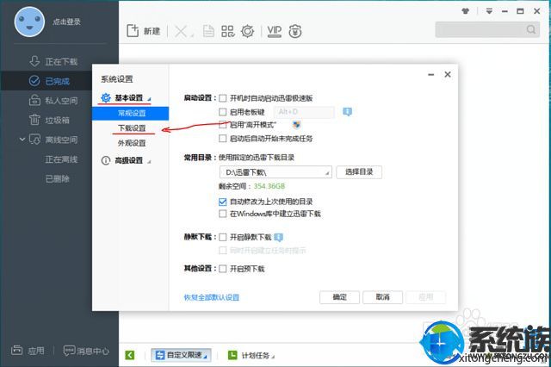The image size is (551, 367).
Task: Click the main window search field
Action: coord(487,29)
